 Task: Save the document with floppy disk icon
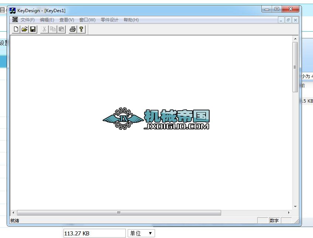click(x=33, y=29)
